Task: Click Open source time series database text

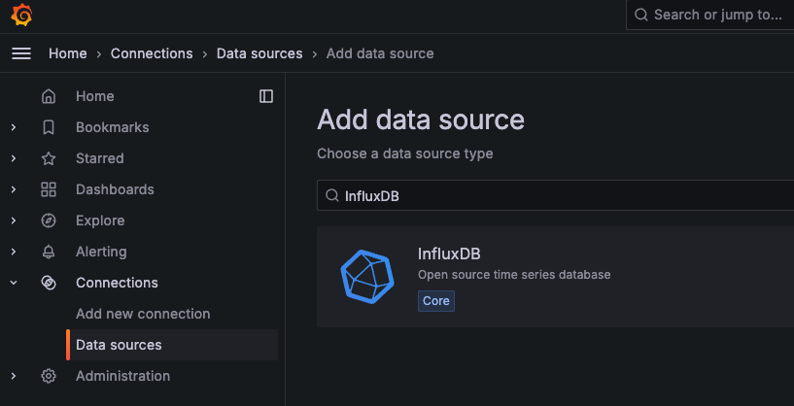Action: tap(514, 275)
